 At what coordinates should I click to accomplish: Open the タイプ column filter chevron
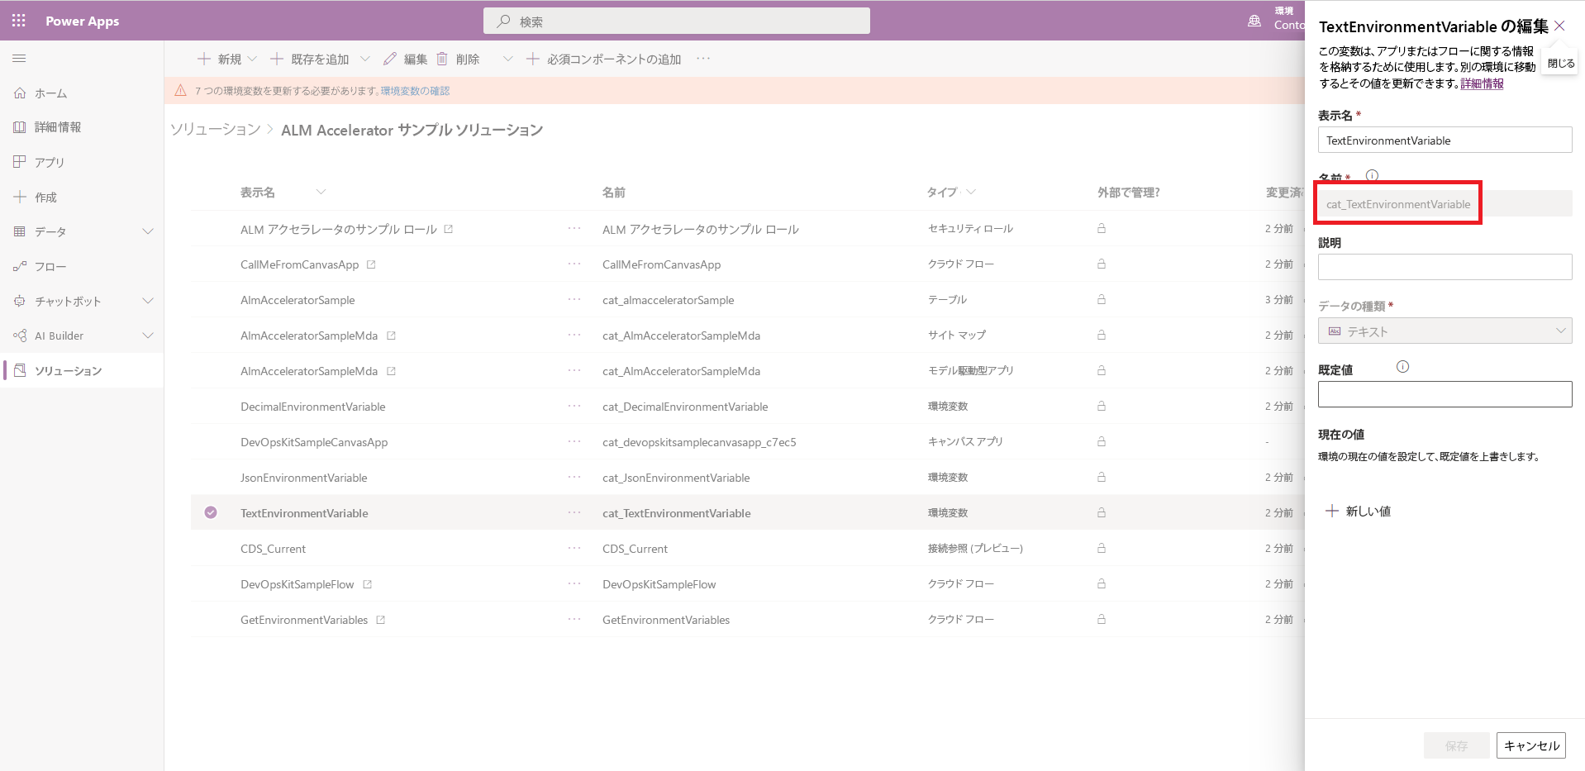pos(971,193)
